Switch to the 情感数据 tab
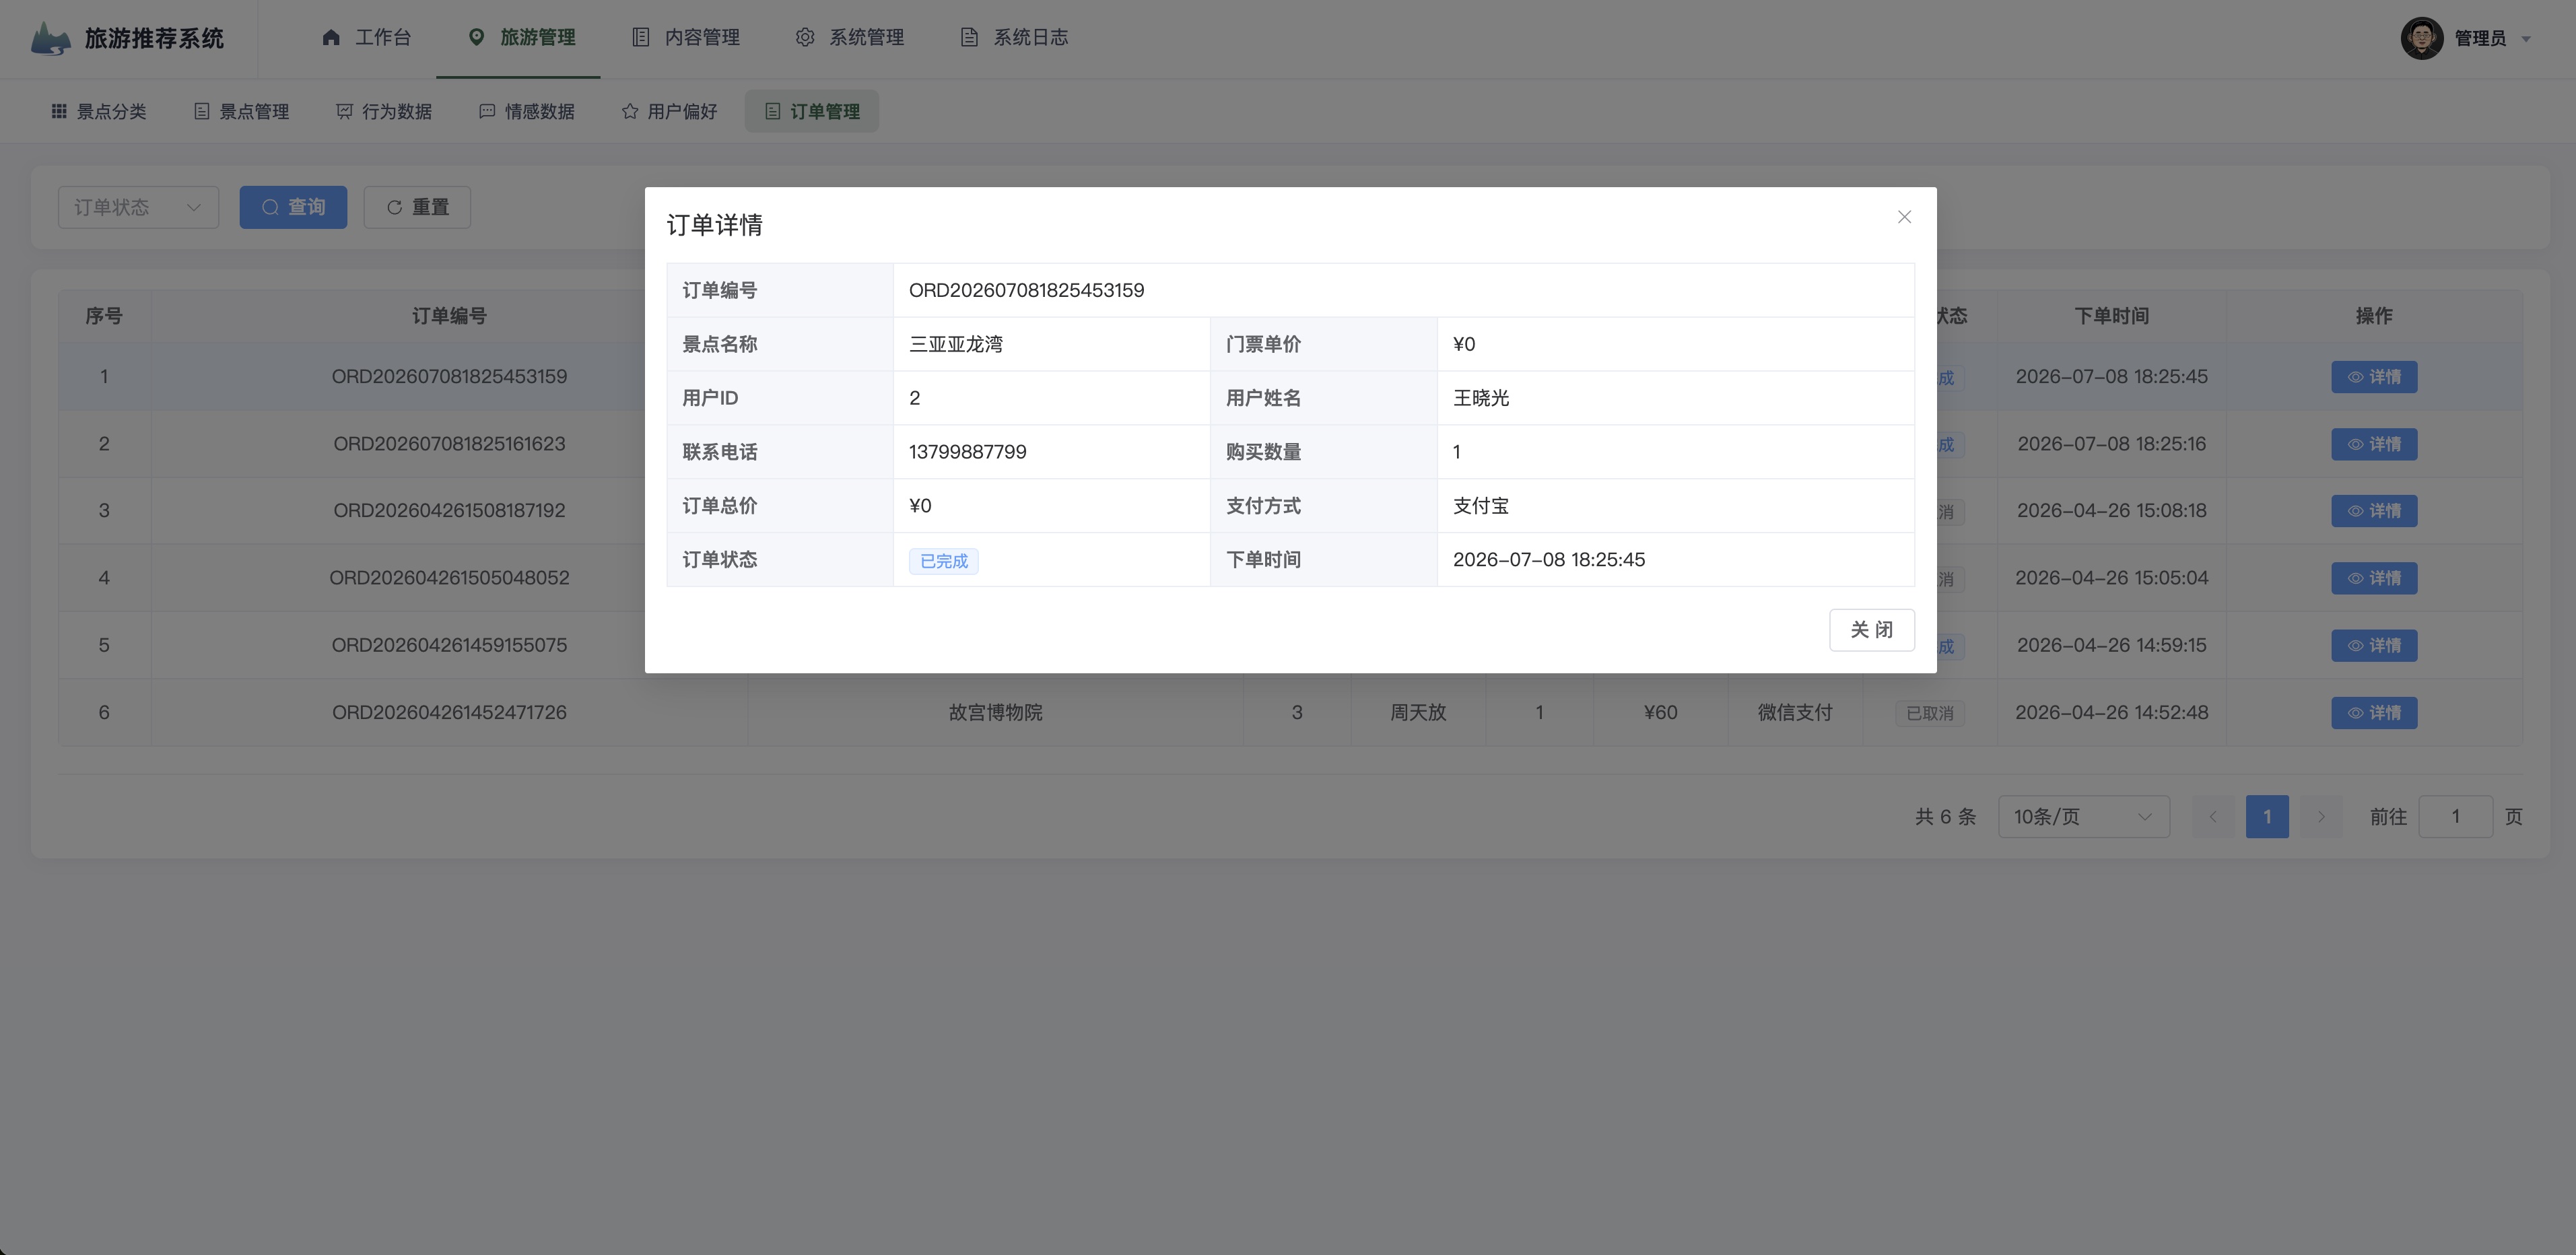This screenshot has height=1255, width=2576. pos(527,111)
